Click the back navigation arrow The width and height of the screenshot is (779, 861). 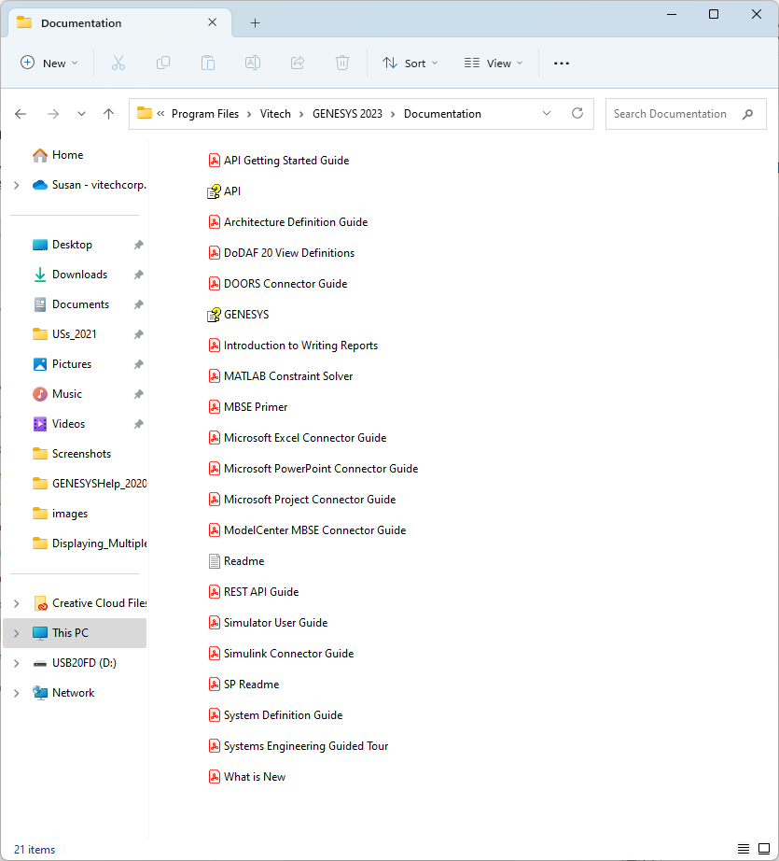(x=21, y=113)
